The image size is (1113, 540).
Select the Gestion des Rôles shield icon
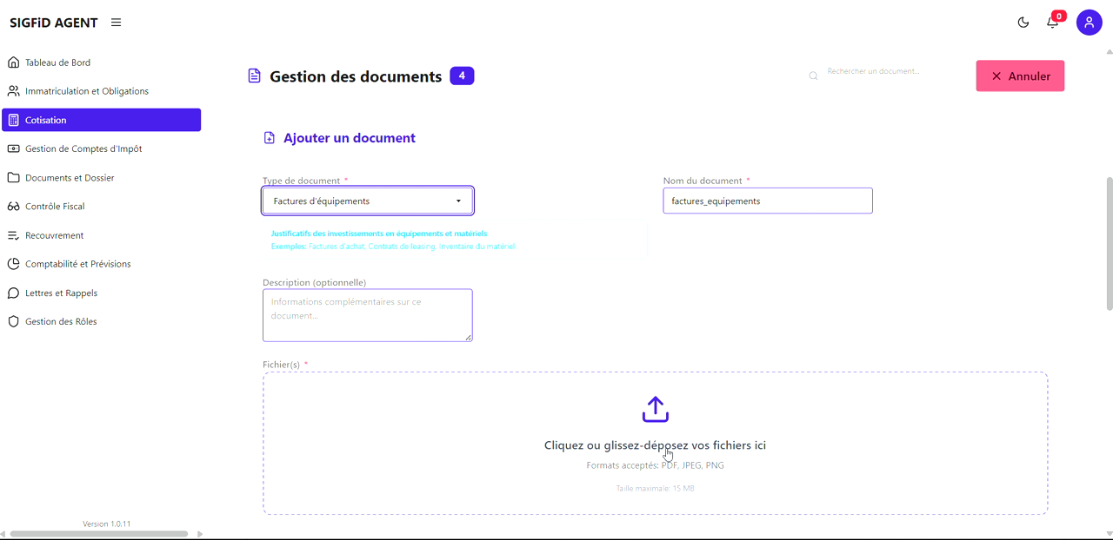point(12,321)
